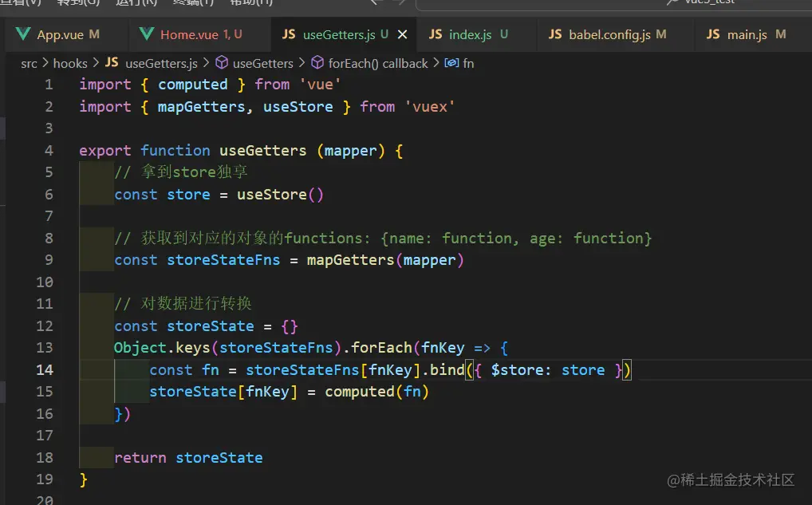Click hooks folder in the breadcrumb

pos(70,63)
